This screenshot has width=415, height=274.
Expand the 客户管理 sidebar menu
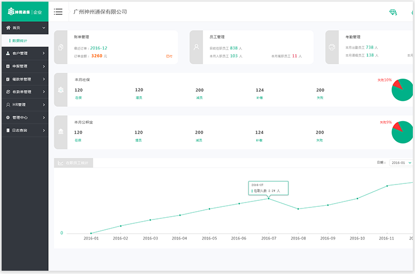(24, 53)
